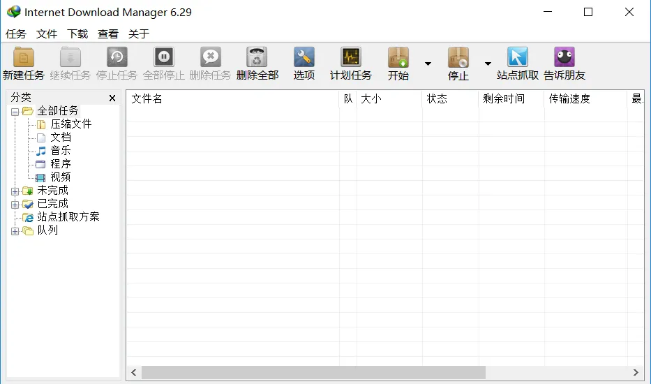This screenshot has height=384, width=651.
Task: Close the 分类 category panel
Action: (x=112, y=98)
